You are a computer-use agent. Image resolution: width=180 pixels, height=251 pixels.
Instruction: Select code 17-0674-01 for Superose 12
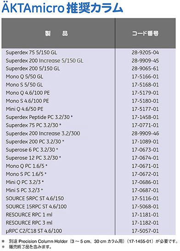145,158
